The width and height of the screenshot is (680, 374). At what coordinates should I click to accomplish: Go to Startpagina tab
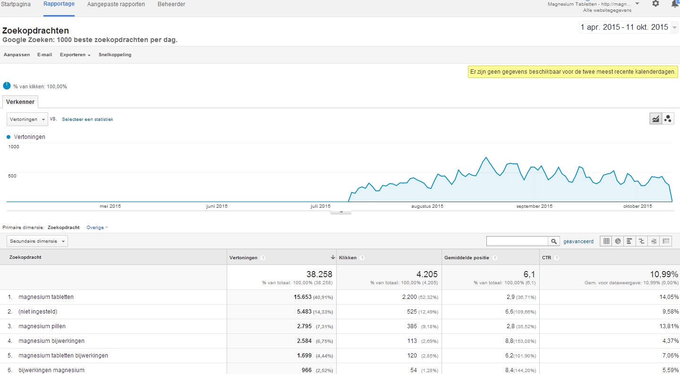16,4
